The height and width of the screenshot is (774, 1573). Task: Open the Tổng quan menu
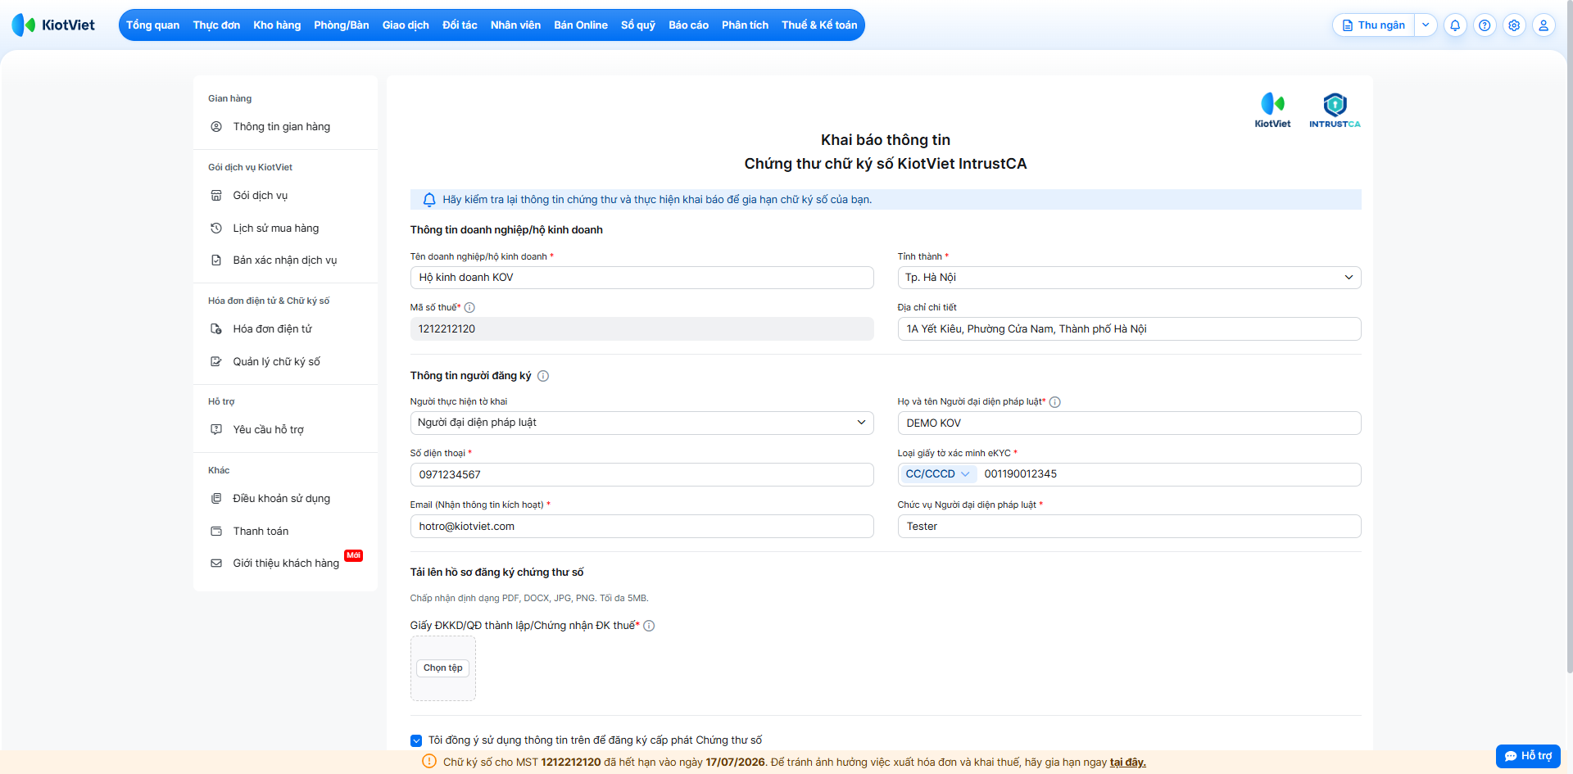pos(152,25)
